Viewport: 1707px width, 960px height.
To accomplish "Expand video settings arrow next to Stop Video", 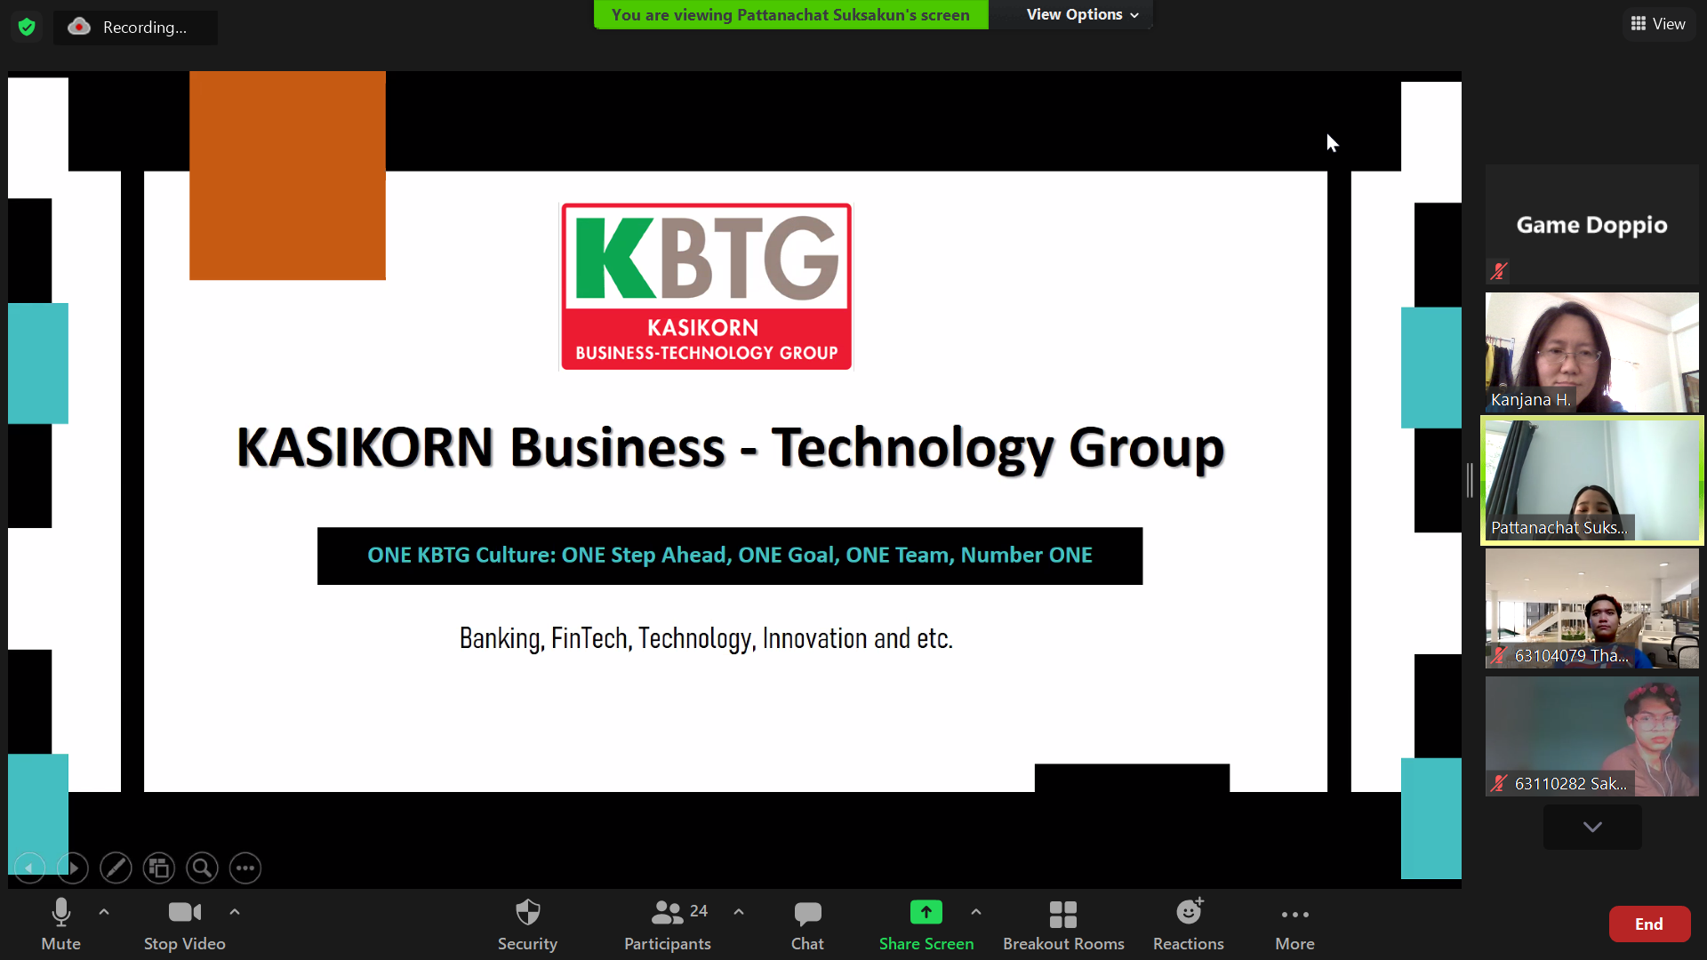I will tap(235, 912).
